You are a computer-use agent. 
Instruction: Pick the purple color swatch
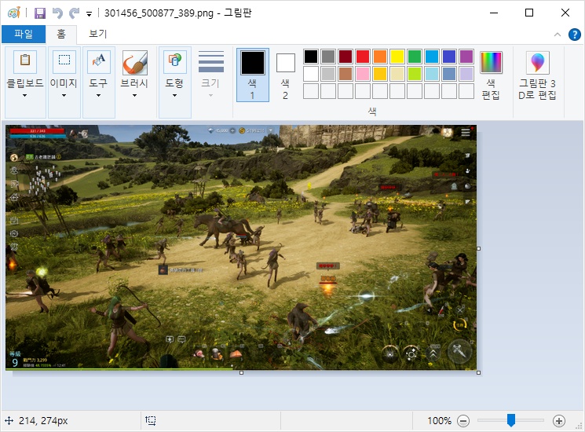[x=466, y=57]
